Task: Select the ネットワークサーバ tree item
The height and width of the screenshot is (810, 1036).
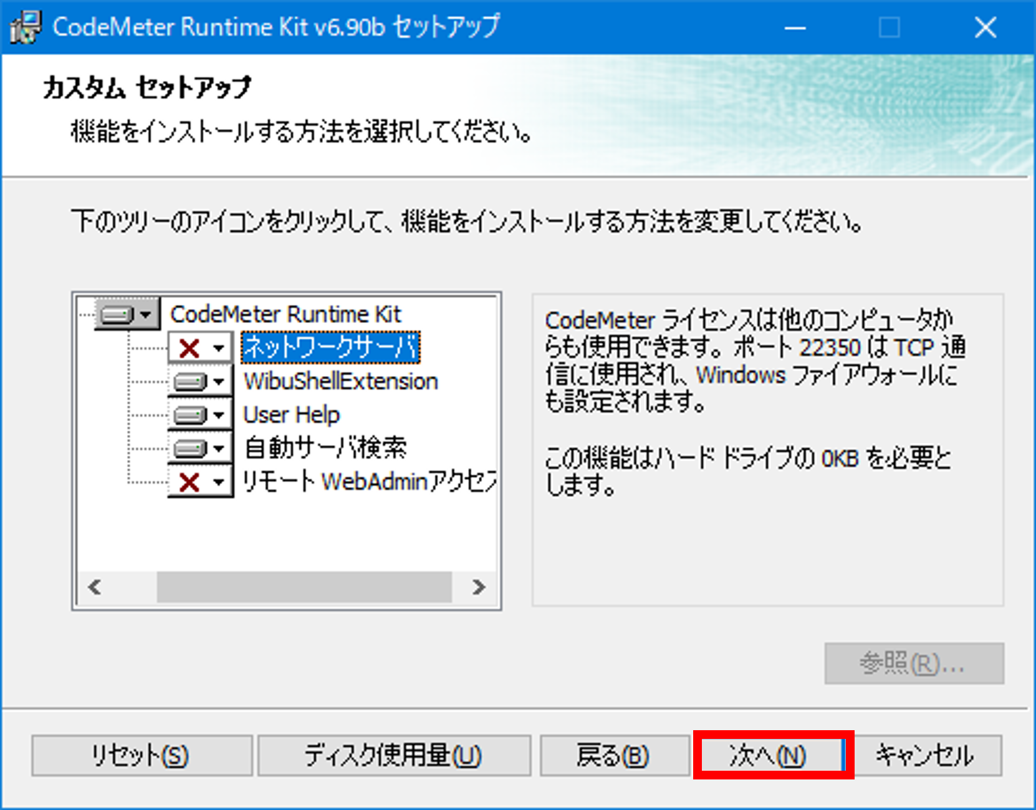Action: click(x=330, y=348)
